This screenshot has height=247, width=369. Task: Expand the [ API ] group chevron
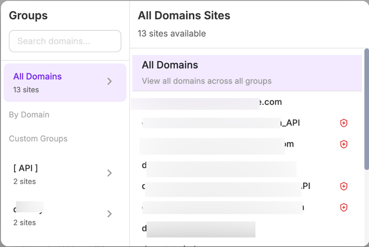(110, 173)
